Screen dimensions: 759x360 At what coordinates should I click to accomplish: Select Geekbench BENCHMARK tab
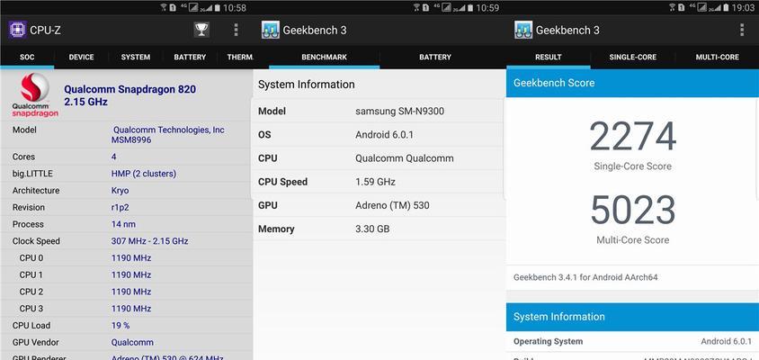click(325, 58)
